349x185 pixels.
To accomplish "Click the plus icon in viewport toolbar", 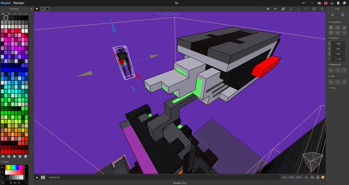I will [x=268, y=9].
